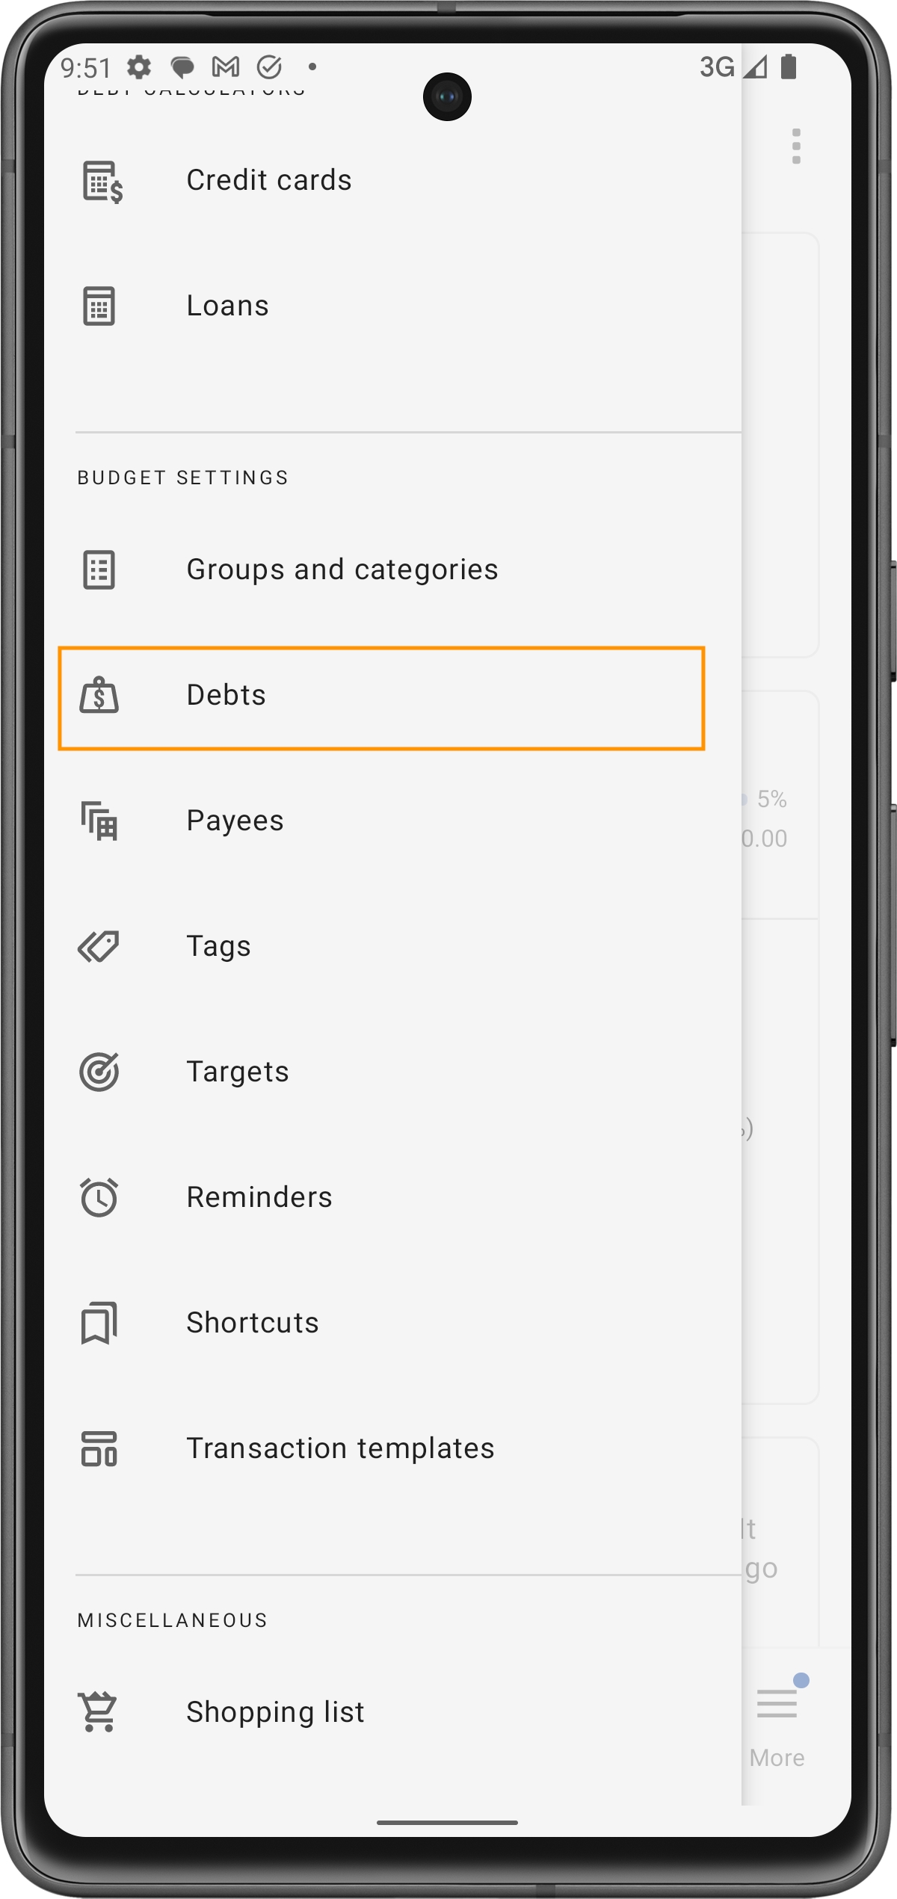Tap the Tags label icon
The height and width of the screenshot is (1899, 897).
[x=99, y=947]
